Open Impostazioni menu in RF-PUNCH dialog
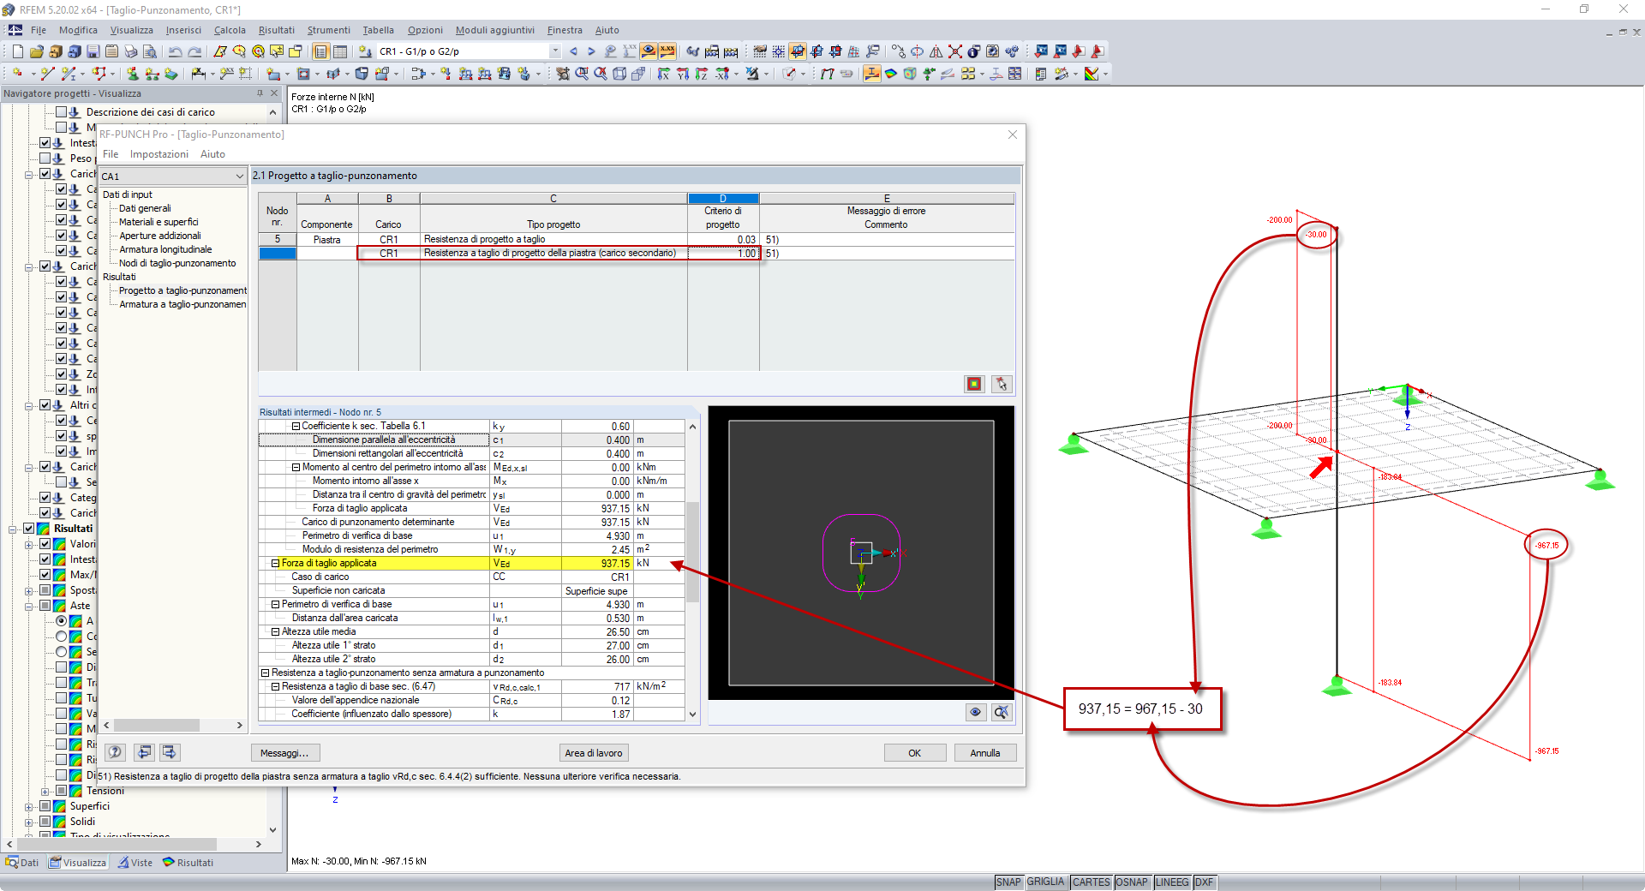The image size is (1645, 891). tap(159, 154)
